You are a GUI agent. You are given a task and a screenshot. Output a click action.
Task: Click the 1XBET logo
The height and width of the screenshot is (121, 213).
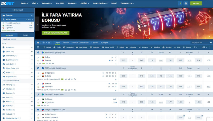8,3
